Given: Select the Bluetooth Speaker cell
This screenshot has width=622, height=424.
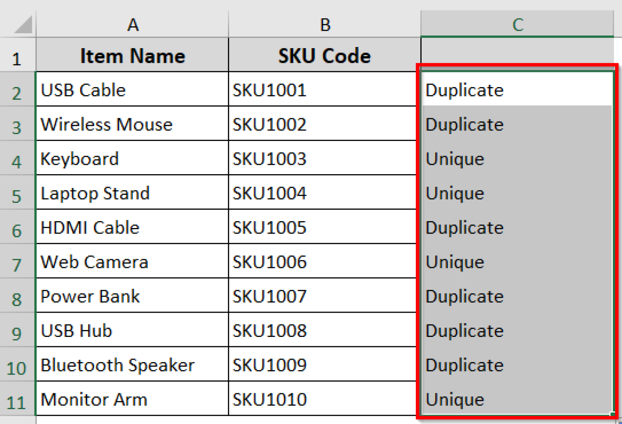Looking at the screenshot, I should click(x=132, y=365).
